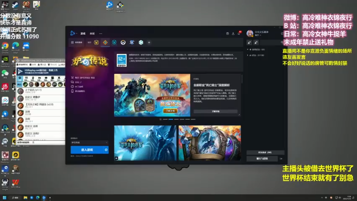
Task: Pause the news carousel
Action: (161, 119)
